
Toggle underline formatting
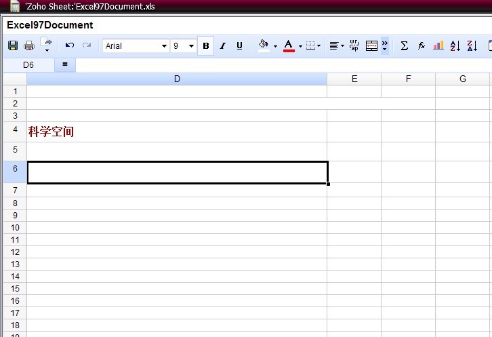click(x=239, y=46)
